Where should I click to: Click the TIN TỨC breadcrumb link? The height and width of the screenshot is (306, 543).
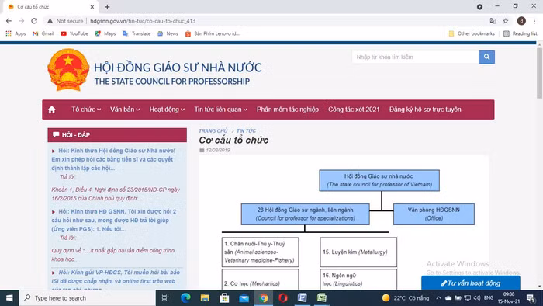(246, 130)
